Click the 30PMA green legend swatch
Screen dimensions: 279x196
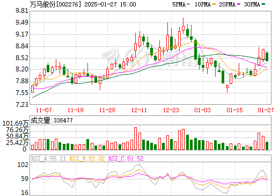tap(263, 4)
